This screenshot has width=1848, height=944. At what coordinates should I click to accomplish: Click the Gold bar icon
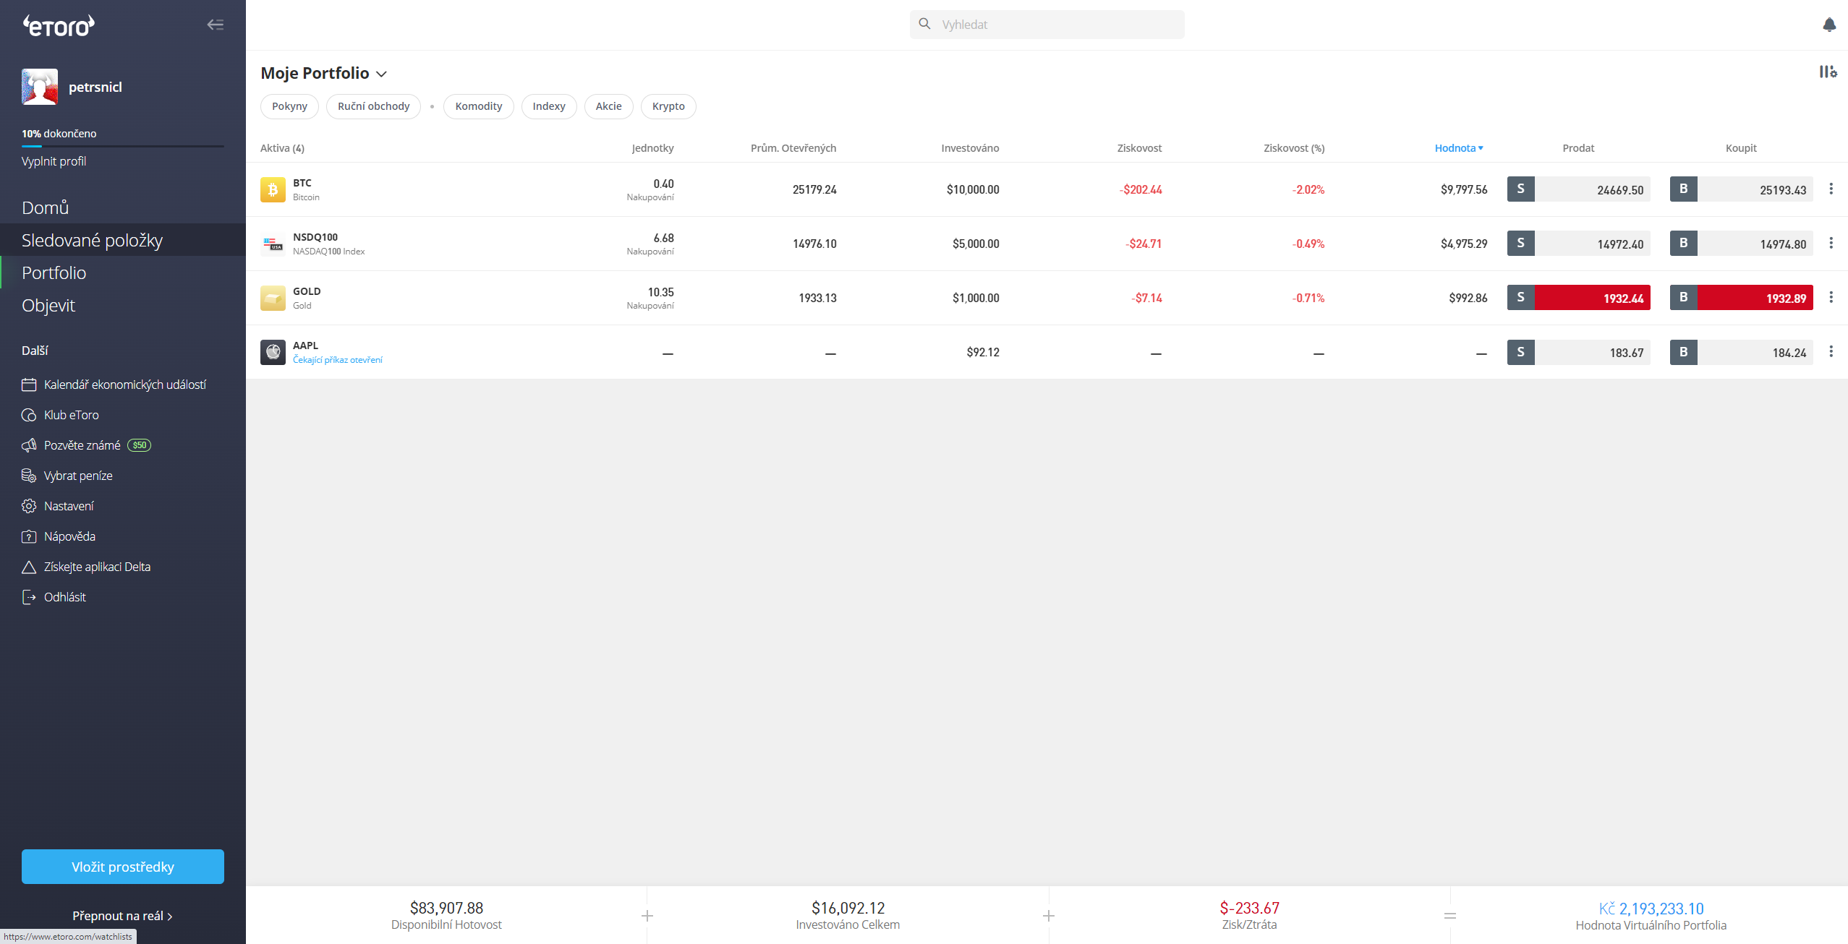(273, 298)
